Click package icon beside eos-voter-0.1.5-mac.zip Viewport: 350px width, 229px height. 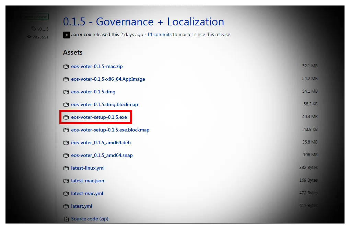pyautogui.click(x=66, y=67)
